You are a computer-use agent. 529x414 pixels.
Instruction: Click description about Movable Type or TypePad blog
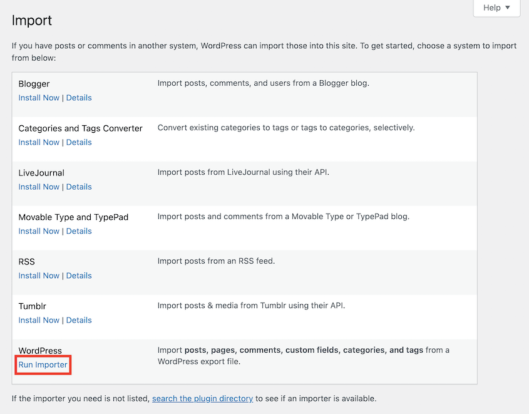284,217
